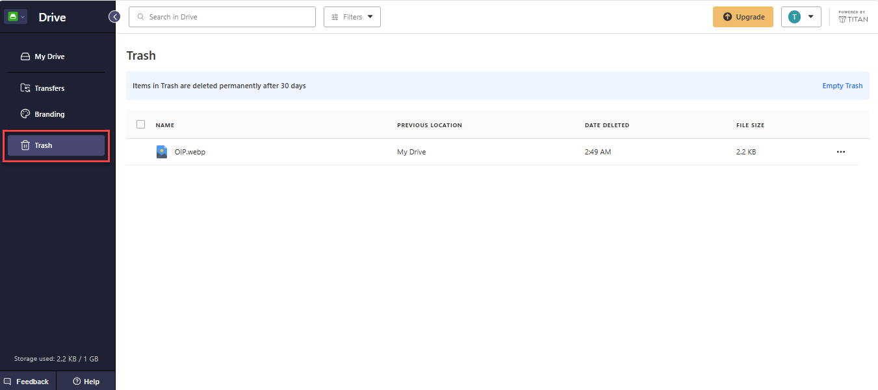Screen dimensions: 878x390
Task: Open My Drive in the sidebar
Action: pos(56,56)
